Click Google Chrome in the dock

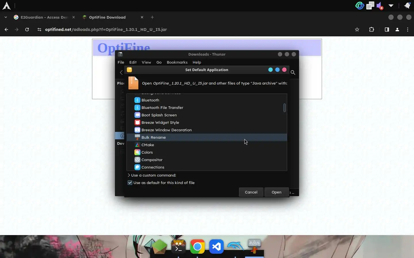[198, 247]
